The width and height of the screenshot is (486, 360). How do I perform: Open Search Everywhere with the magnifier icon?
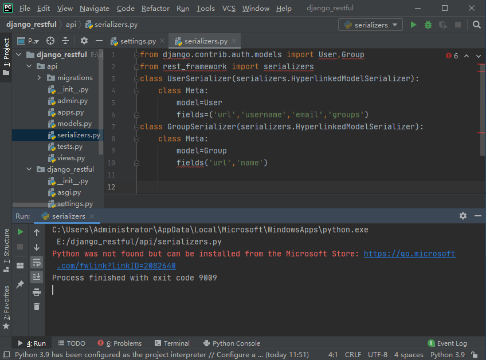(x=477, y=25)
